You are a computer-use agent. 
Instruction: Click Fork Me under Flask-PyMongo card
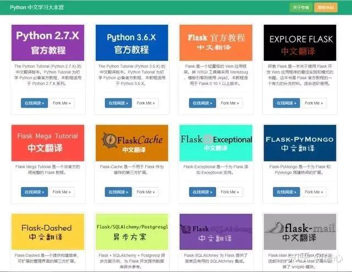click(x=314, y=192)
